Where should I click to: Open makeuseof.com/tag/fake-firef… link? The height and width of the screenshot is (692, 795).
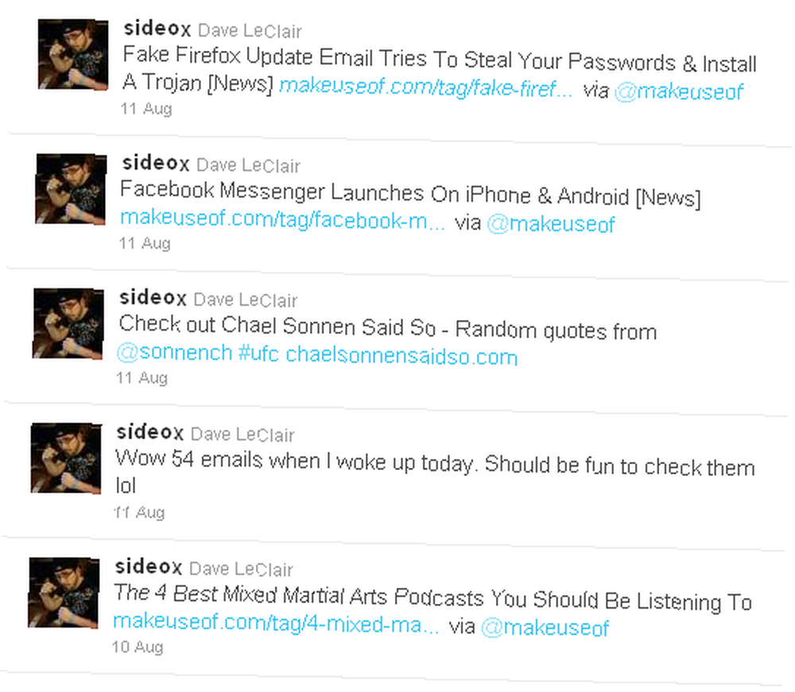pos(426,88)
